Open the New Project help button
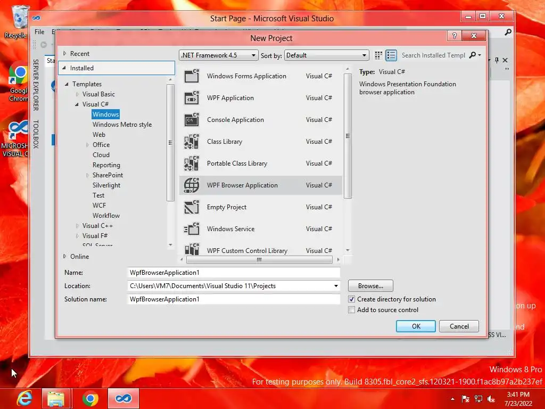The height and width of the screenshot is (409, 545). 455,36
